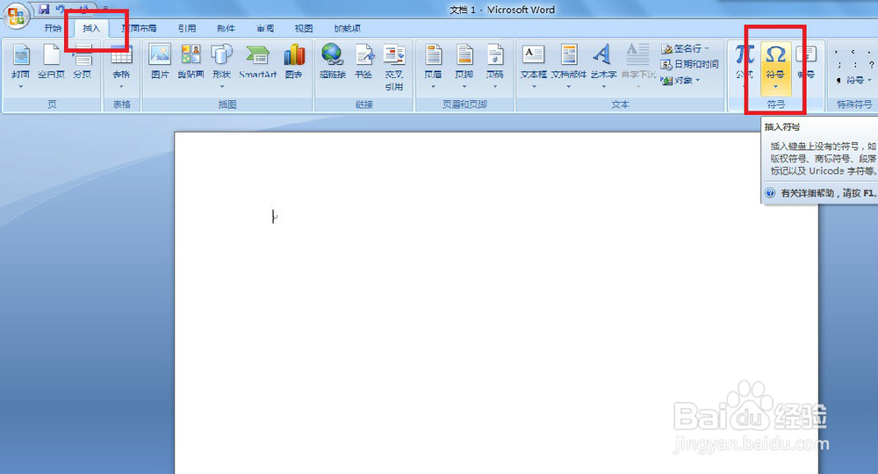Switch to the 页面布局 tab

140,28
